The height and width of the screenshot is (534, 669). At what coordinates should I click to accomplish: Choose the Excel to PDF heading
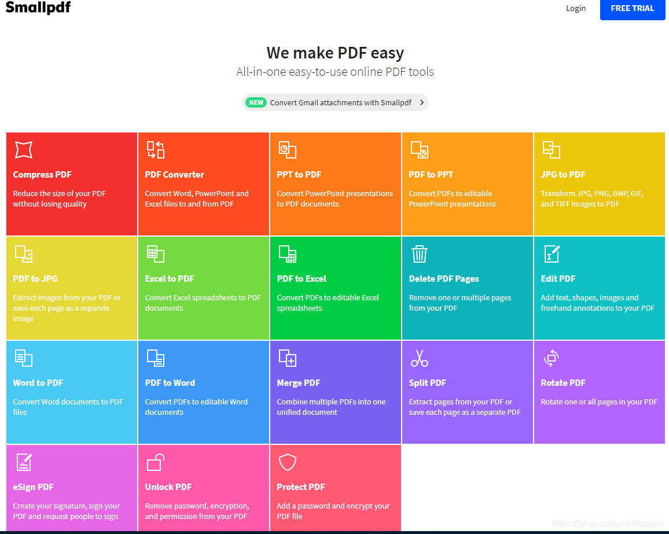coord(170,278)
